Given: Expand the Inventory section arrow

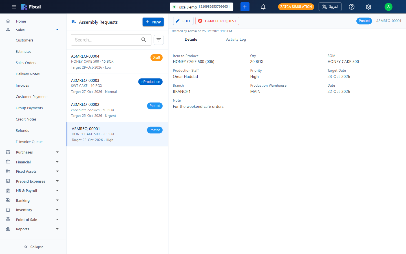Looking at the screenshot, I should pos(57,210).
